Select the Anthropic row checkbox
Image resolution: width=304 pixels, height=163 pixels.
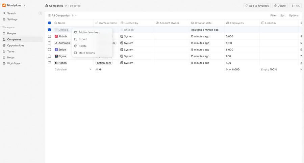click(x=49, y=43)
